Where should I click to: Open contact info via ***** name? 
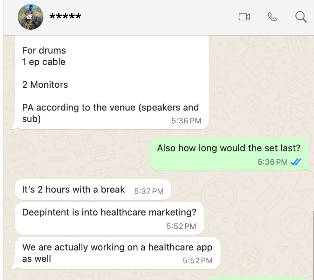(65, 16)
